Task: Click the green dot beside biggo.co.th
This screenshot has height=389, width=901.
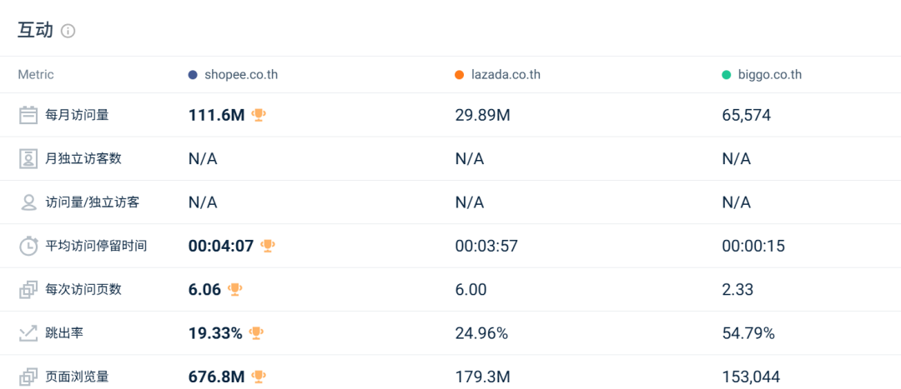Action: (x=727, y=75)
